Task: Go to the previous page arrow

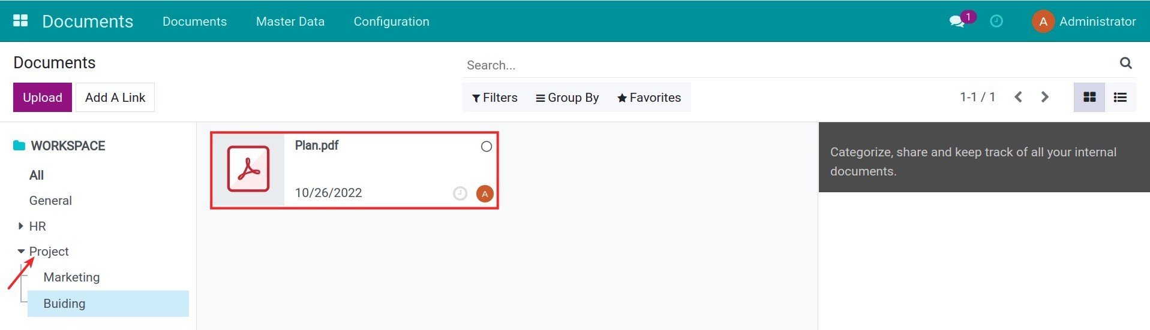Action: click(1018, 97)
